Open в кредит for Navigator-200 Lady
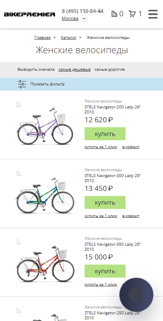163x321 pixels. coord(131,147)
